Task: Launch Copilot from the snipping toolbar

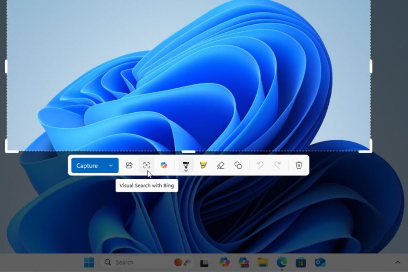Action: coord(164,165)
